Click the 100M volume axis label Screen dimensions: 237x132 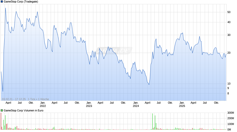(231, 124)
